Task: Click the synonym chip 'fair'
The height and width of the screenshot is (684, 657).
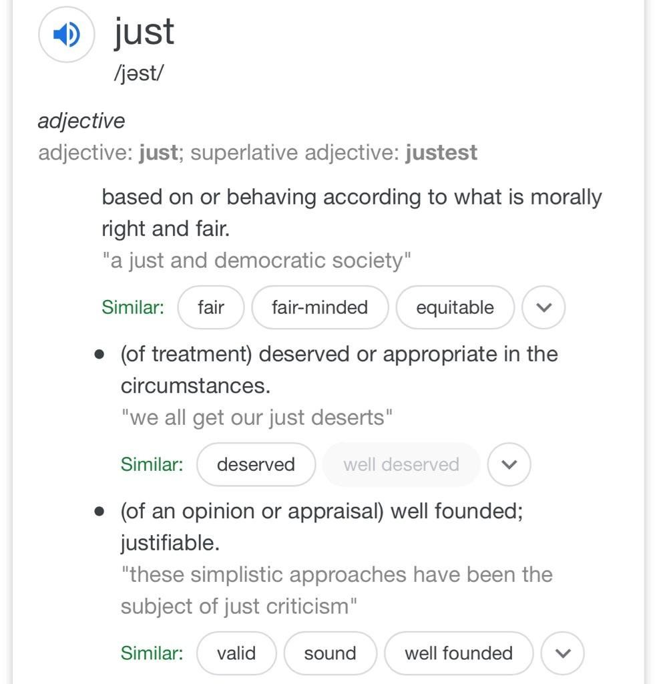Action: click(211, 307)
